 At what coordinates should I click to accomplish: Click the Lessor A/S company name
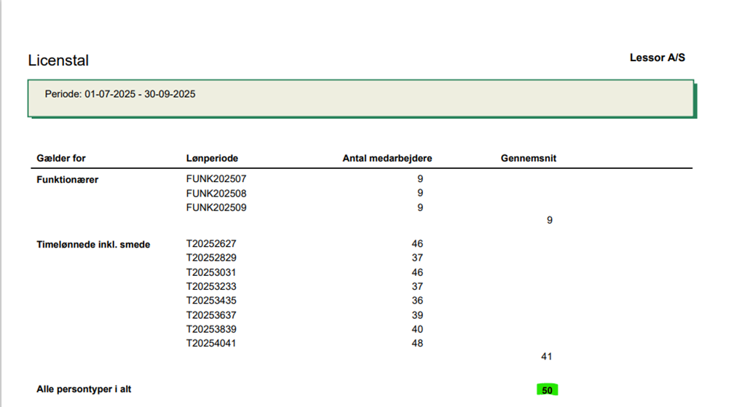[x=657, y=58]
